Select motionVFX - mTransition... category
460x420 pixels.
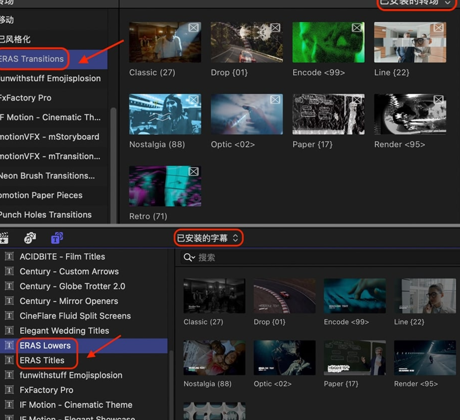54,156
